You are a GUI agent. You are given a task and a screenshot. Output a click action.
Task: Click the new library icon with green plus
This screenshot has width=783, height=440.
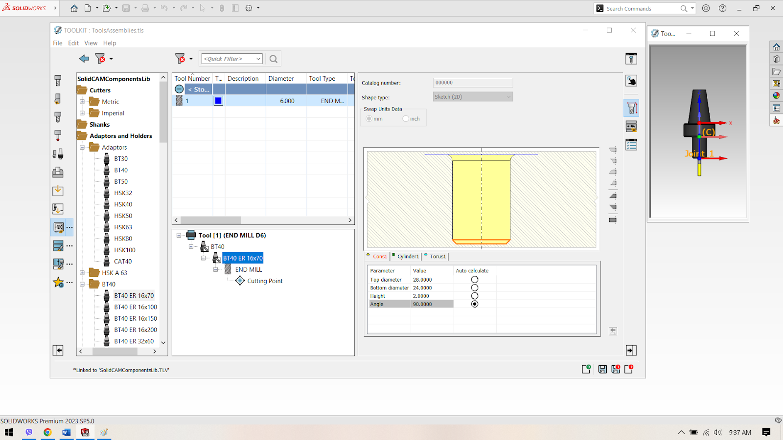(586, 369)
